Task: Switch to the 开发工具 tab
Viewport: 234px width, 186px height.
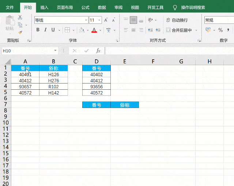Action: (x=155, y=7)
